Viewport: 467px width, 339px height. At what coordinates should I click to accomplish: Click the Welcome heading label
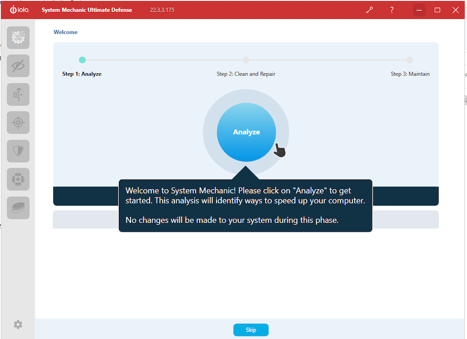[65, 32]
